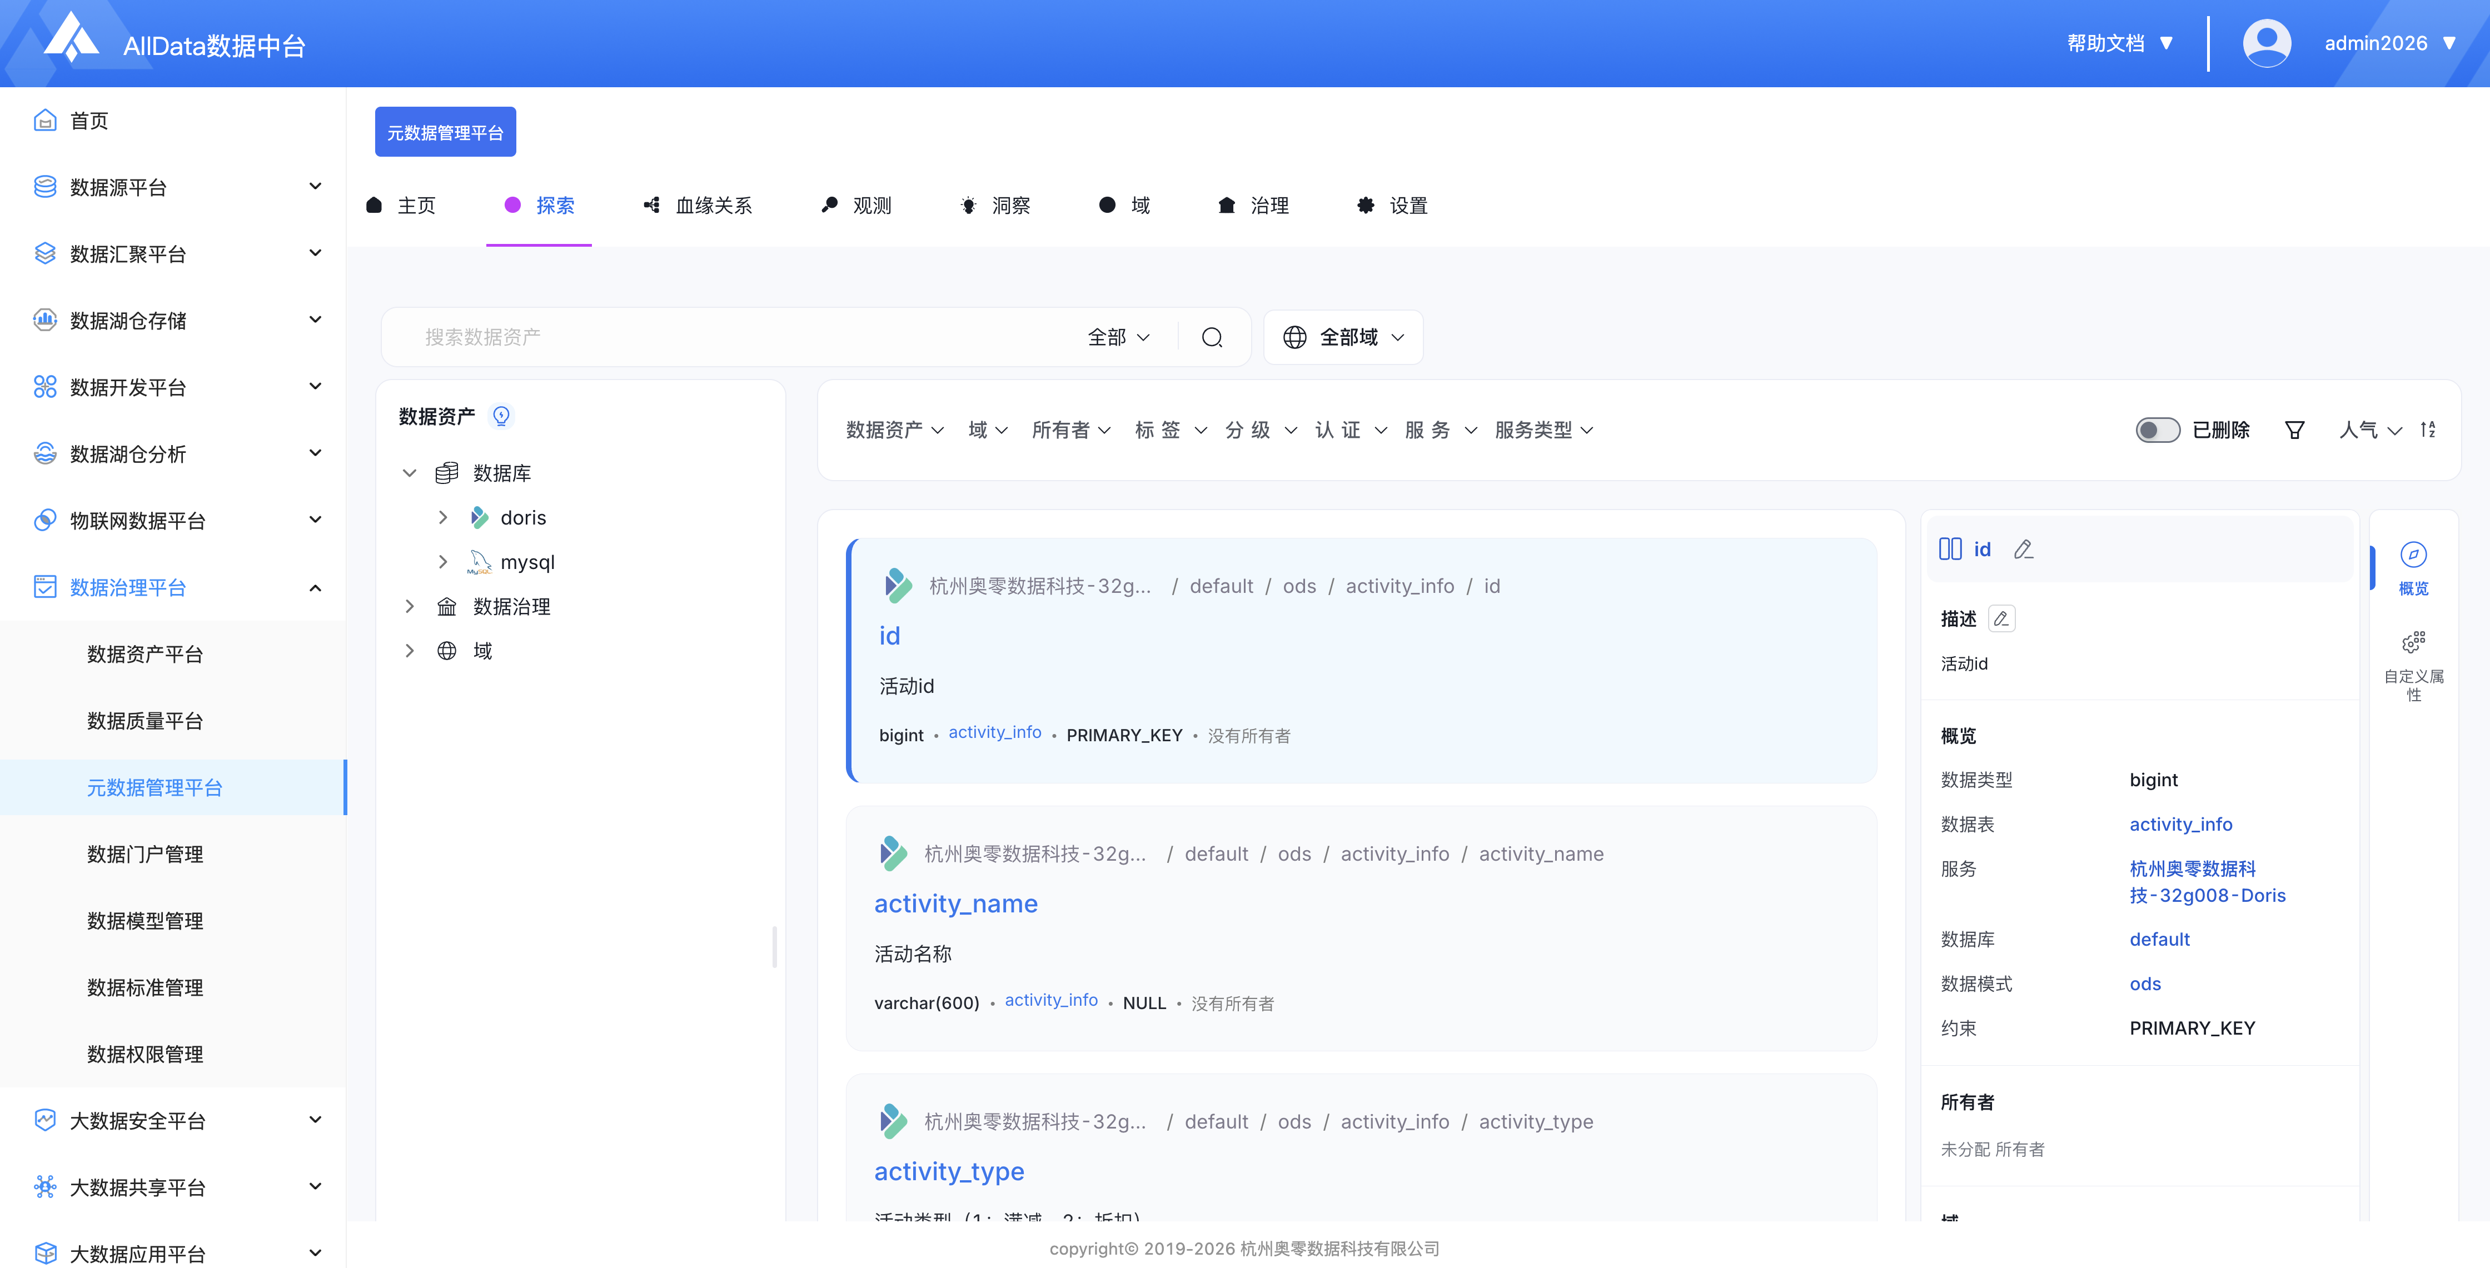The height and width of the screenshot is (1268, 2490).
Task: Expand the 域 tree node
Action: coord(409,651)
